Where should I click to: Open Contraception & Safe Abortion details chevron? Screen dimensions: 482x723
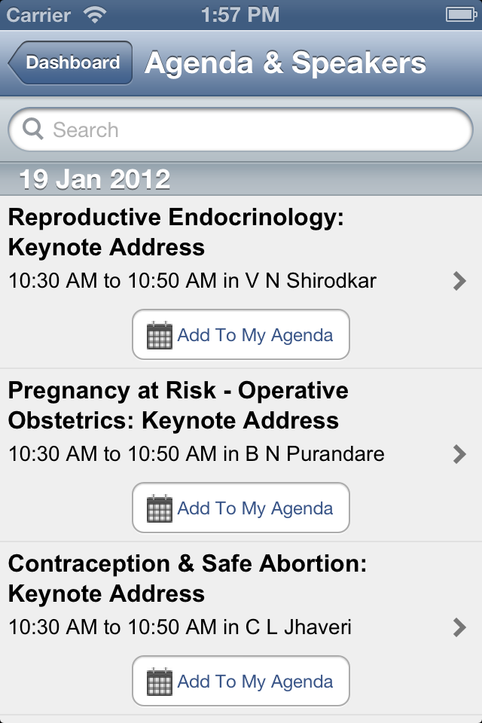(459, 627)
